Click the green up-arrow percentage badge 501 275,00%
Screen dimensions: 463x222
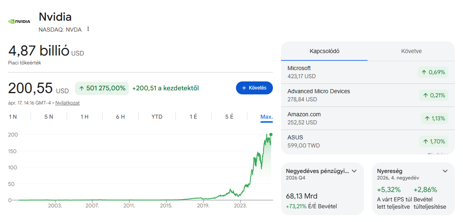pyautogui.click(x=102, y=88)
